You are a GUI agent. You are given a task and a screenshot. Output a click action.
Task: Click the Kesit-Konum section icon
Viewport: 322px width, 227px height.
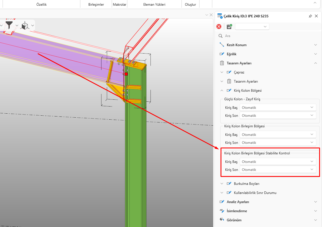[222, 45]
